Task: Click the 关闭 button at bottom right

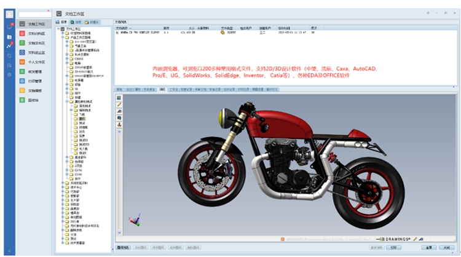Action: 446,248
